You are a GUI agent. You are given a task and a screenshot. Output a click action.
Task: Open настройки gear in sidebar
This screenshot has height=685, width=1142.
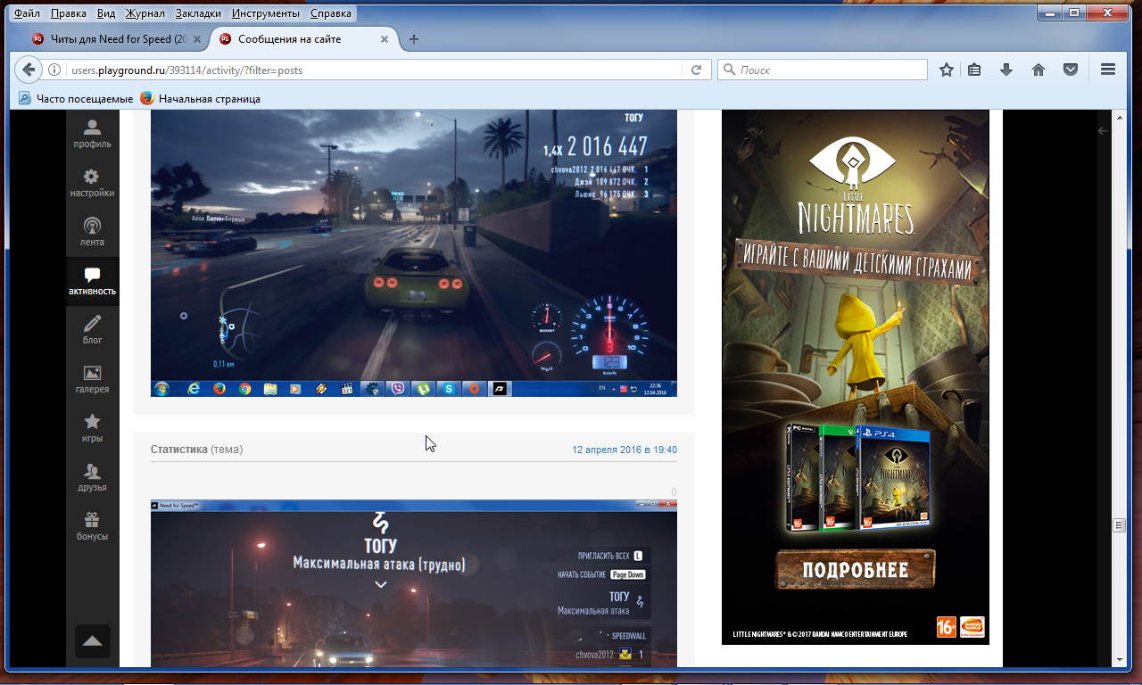(x=92, y=183)
